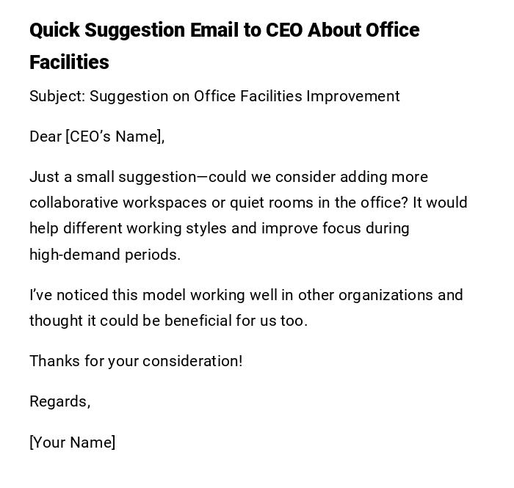
Task: Click the closing 'Regards,'
Action: pyautogui.click(x=59, y=401)
